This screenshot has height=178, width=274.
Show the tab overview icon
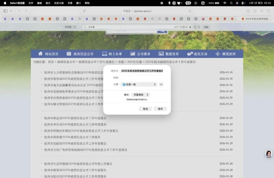269,11
